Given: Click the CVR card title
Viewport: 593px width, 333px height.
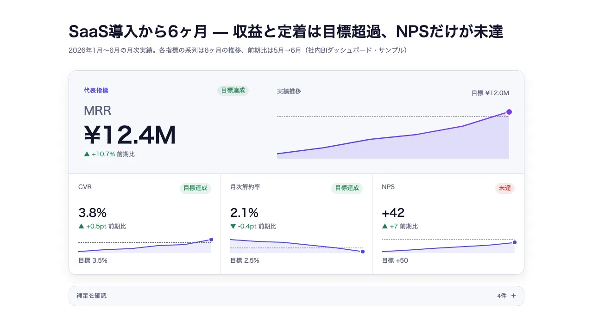Looking at the screenshot, I should pyautogui.click(x=85, y=187).
